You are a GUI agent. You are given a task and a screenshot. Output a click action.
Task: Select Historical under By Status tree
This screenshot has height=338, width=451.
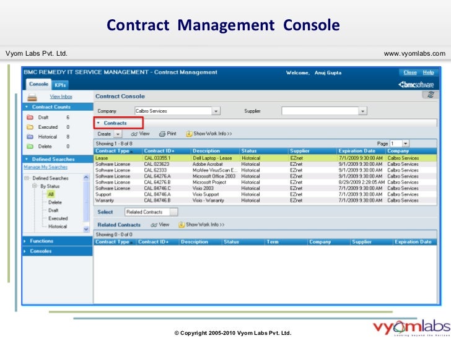[58, 227]
